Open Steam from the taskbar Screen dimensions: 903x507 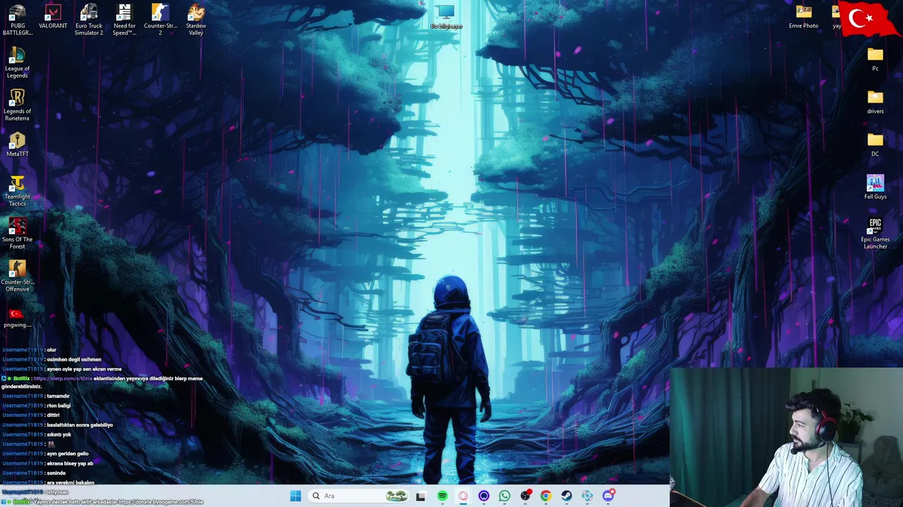[566, 496]
